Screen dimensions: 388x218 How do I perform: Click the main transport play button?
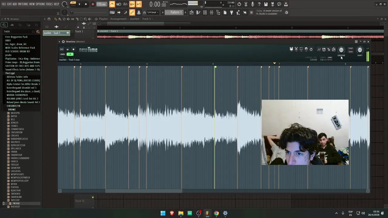(79, 4)
